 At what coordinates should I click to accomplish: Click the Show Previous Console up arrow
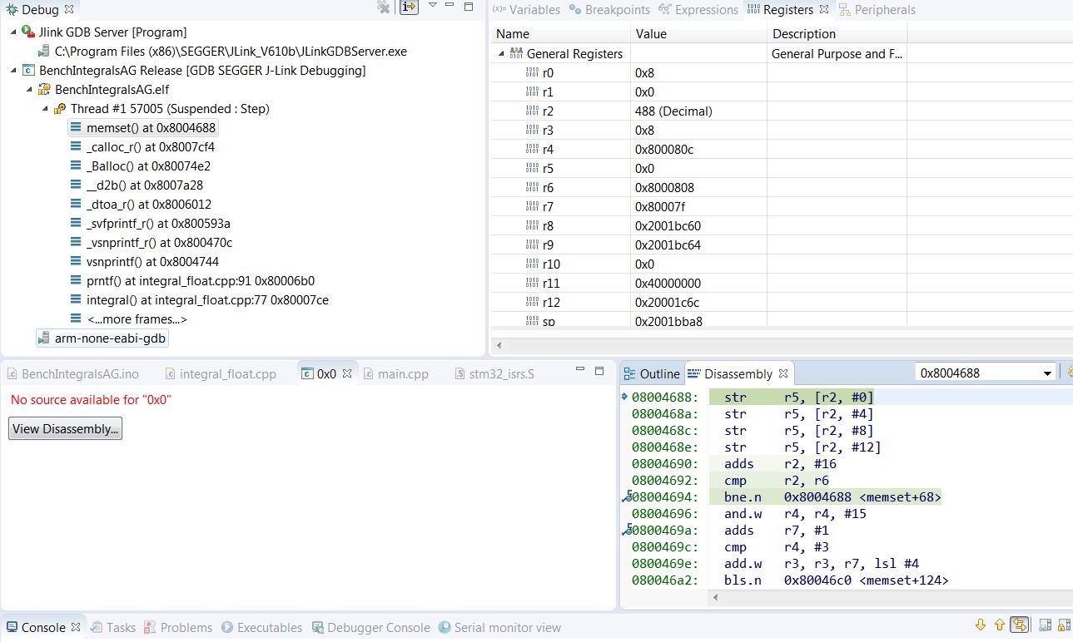[999, 625]
